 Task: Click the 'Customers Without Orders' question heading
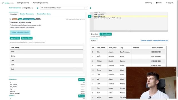[20, 22]
